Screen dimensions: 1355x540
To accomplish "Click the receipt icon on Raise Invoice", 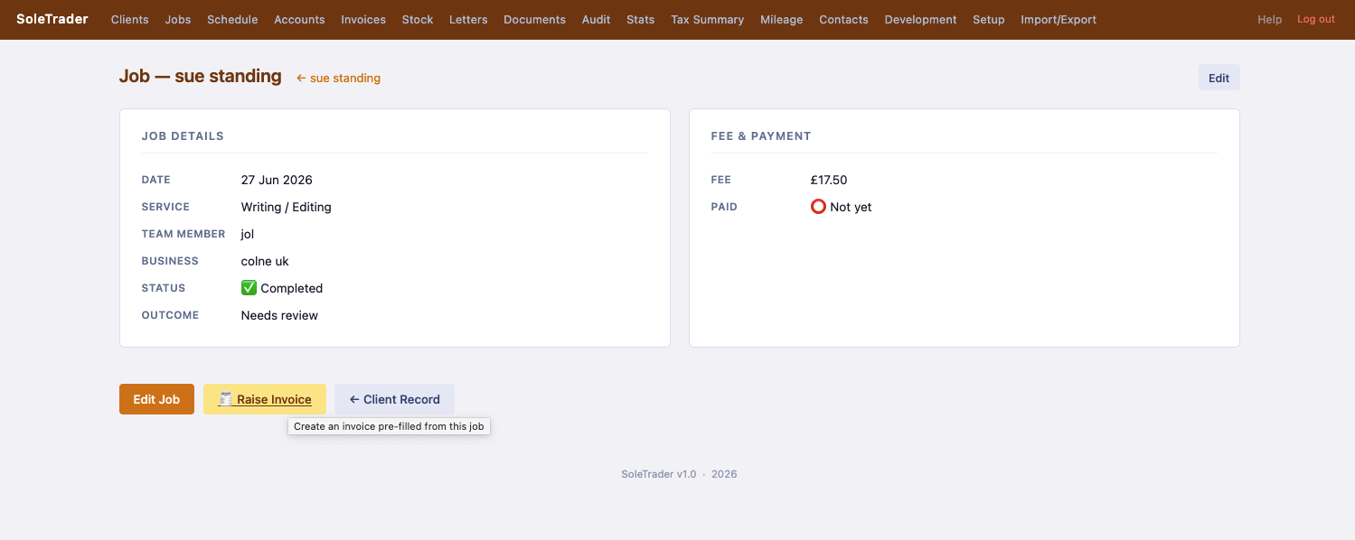I will [225, 399].
